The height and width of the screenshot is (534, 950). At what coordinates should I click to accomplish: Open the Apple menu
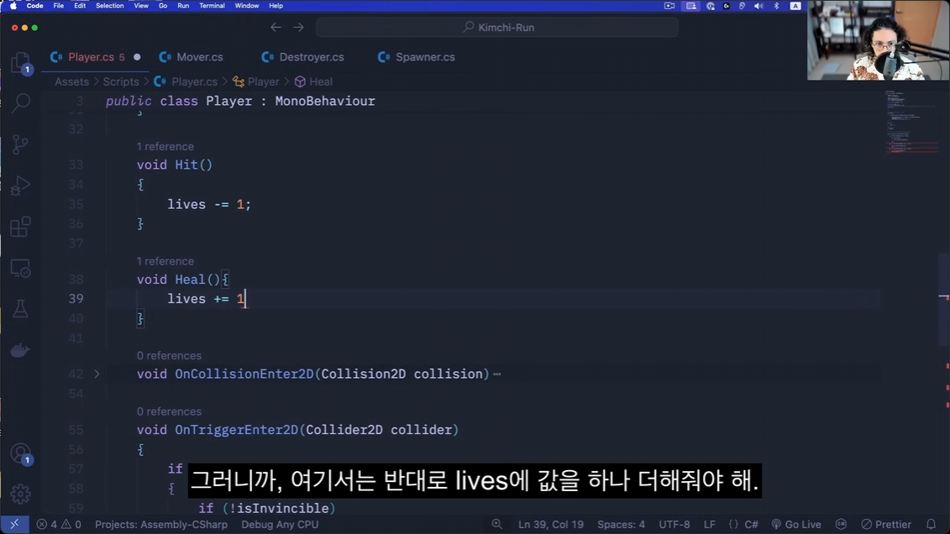tap(13, 5)
